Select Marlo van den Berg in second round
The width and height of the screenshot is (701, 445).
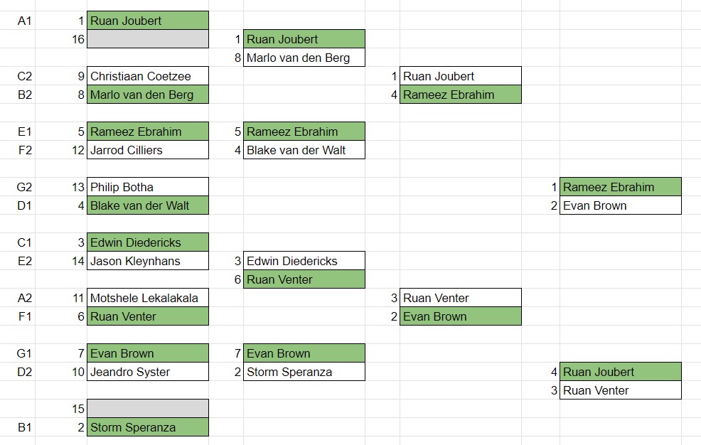point(304,58)
